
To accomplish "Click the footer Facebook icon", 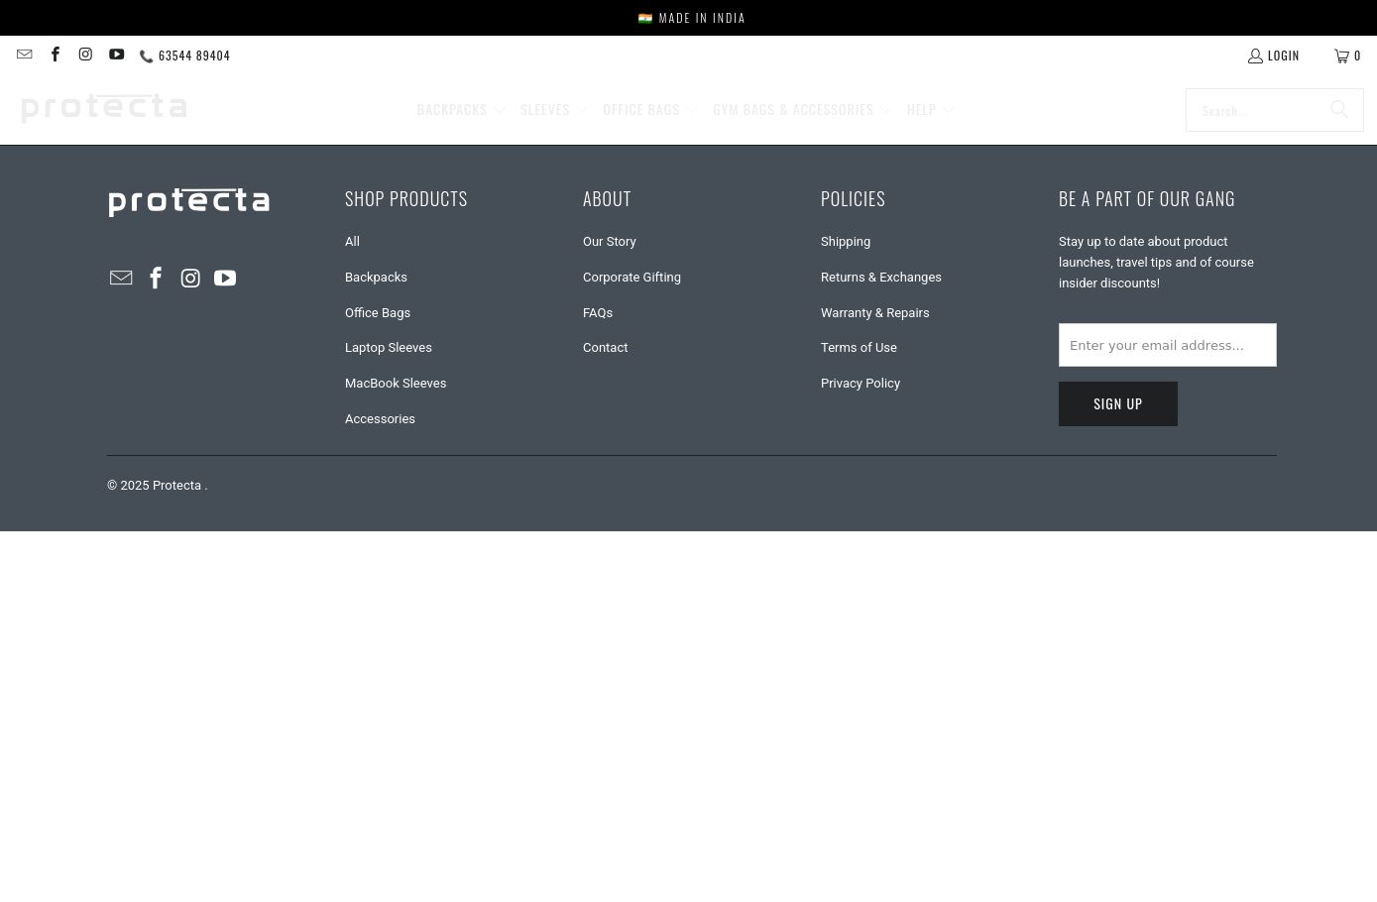I will (x=156, y=279).
